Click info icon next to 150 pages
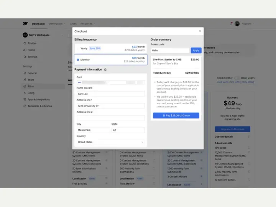This screenshot has height=207, width=276. 249,148
